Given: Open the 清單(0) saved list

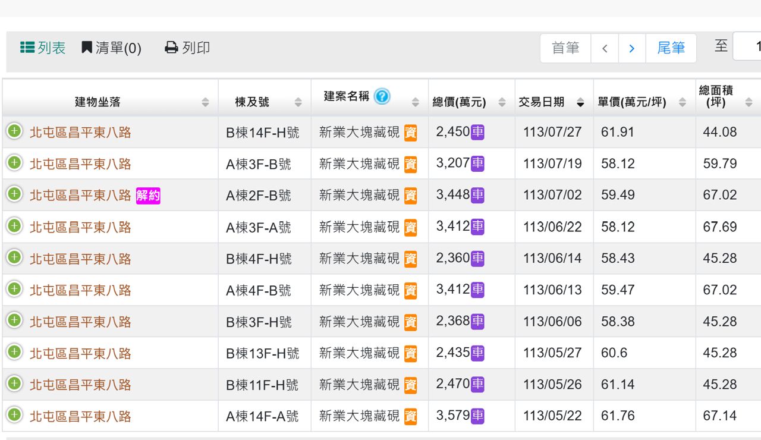Looking at the screenshot, I should [x=111, y=48].
